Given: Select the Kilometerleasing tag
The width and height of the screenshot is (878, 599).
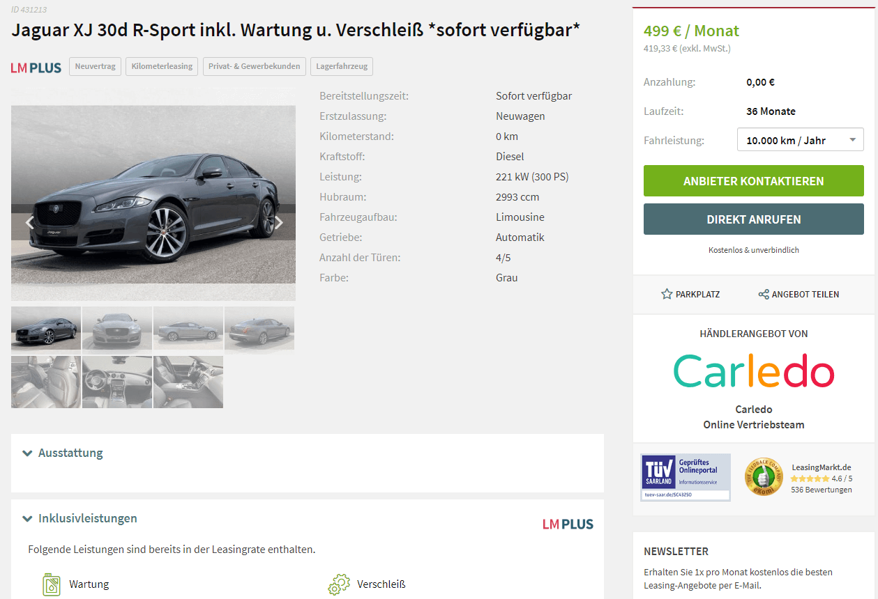Looking at the screenshot, I should tap(162, 67).
